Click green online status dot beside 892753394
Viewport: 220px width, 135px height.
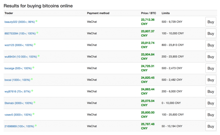(x=37, y=33)
